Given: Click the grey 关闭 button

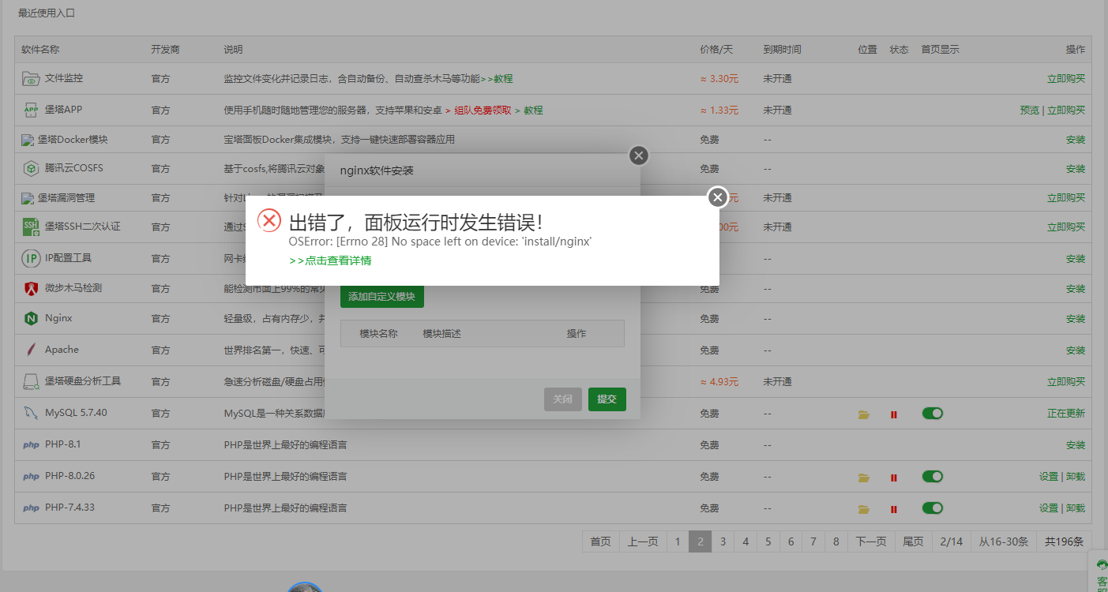Looking at the screenshot, I should (563, 399).
